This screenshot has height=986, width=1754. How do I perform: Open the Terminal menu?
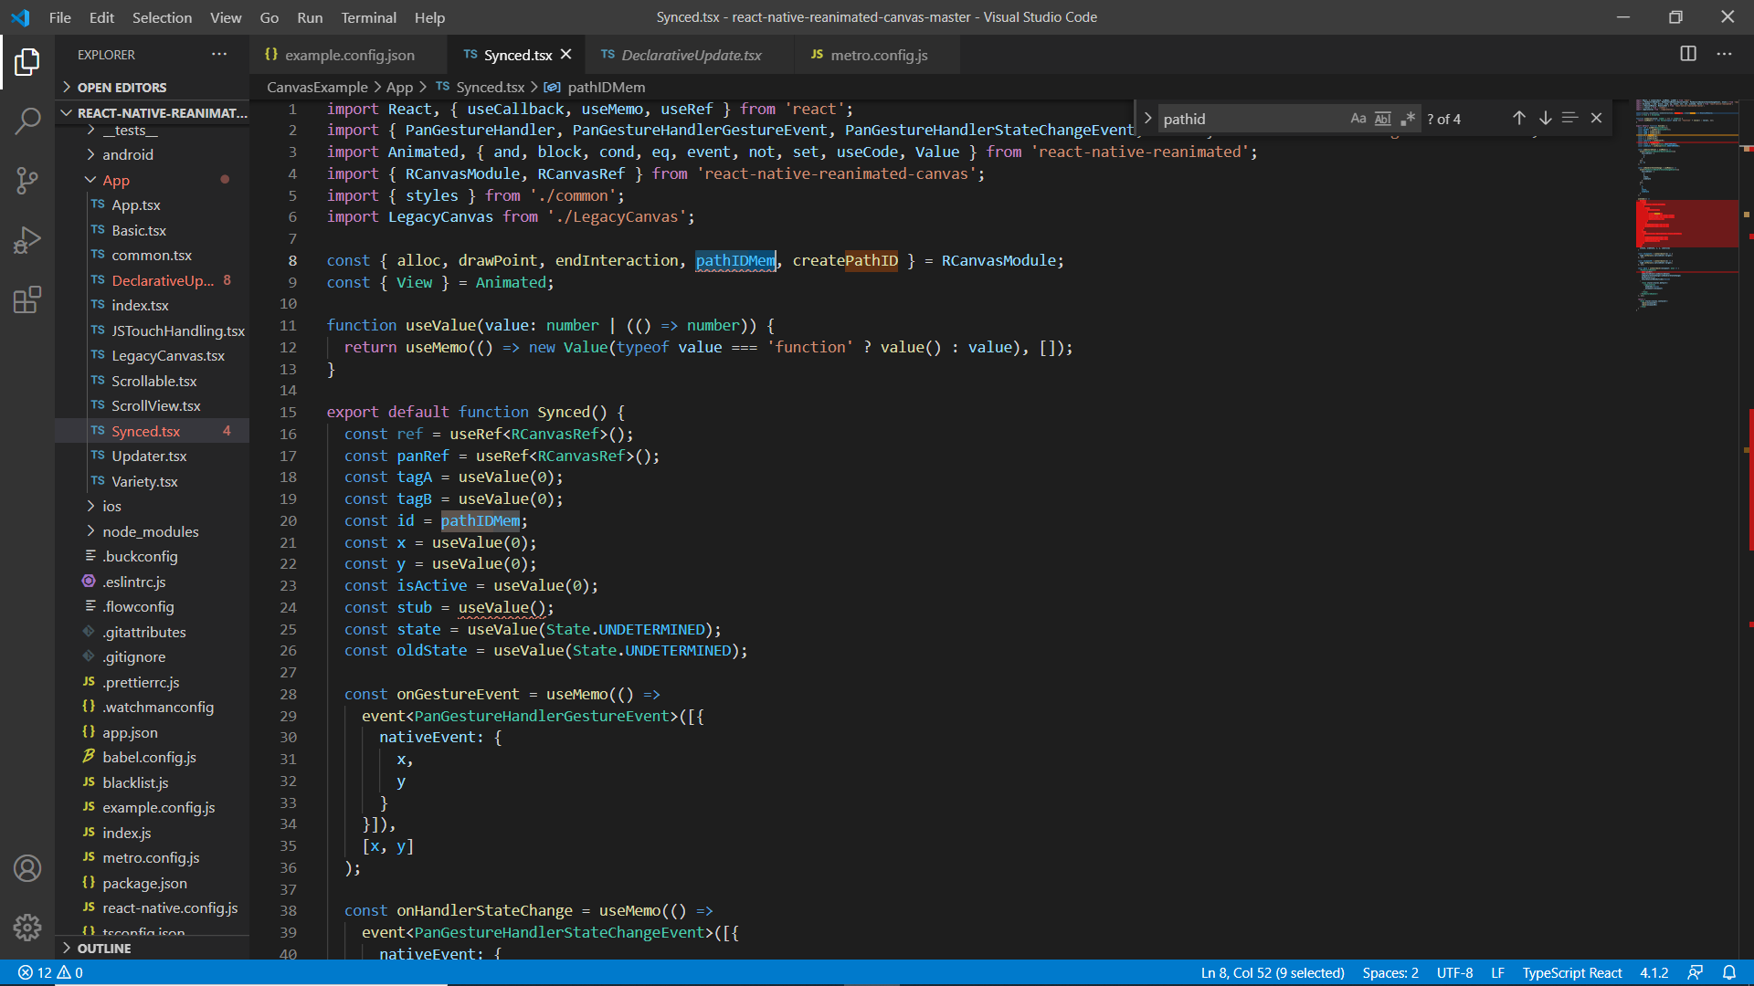(x=368, y=17)
